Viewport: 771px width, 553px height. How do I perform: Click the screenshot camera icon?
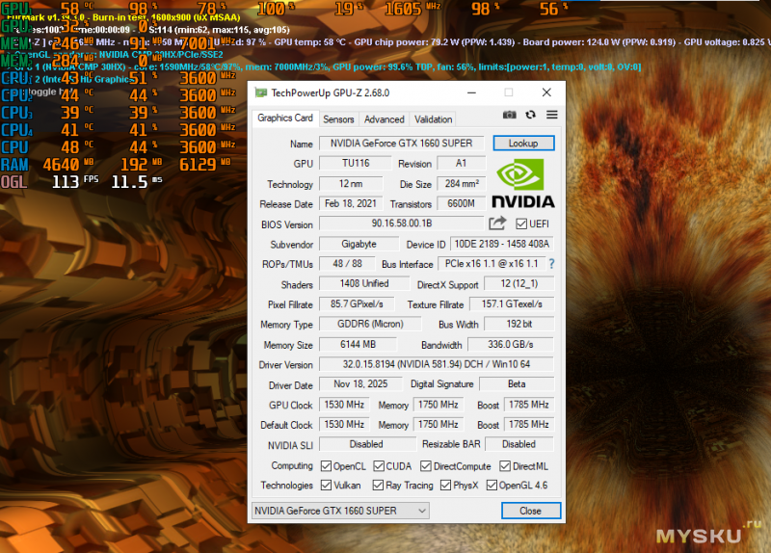(x=510, y=115)
